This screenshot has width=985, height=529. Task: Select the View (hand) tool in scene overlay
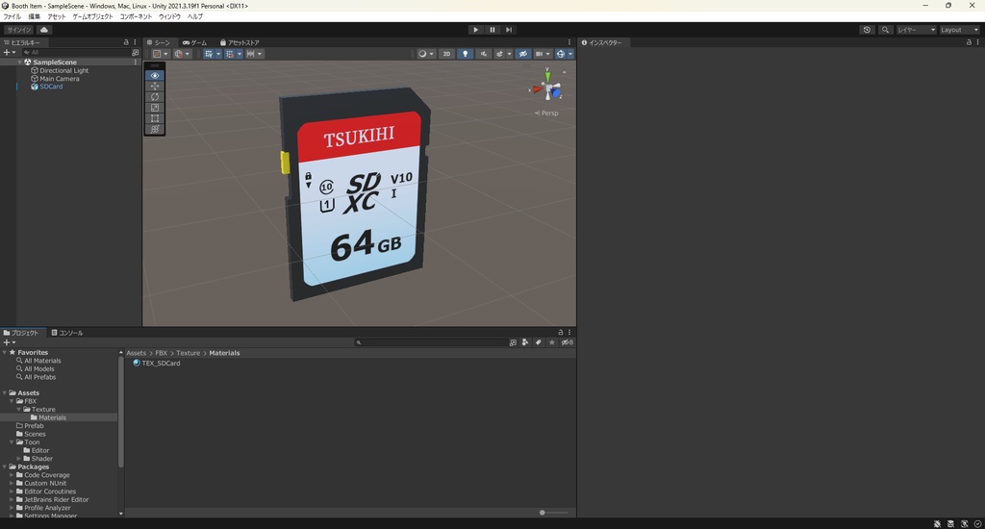tap(155, 75)
